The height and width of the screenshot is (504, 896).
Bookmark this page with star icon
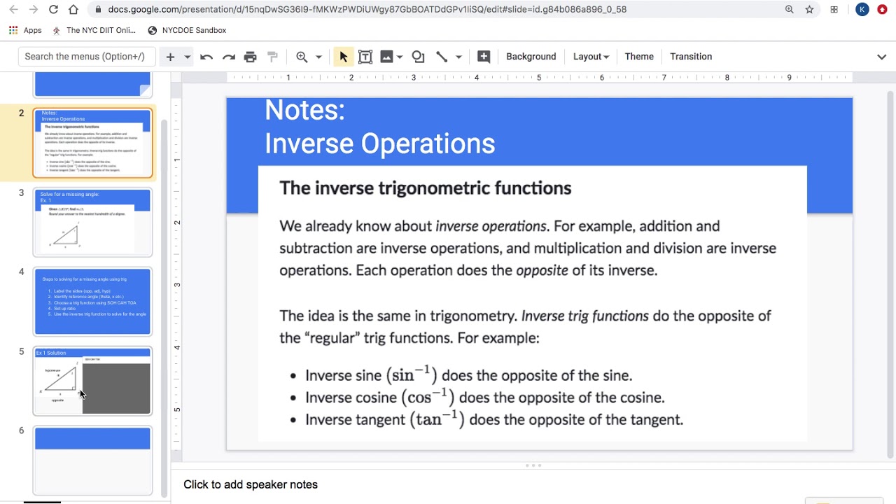click(x=809, y=10)
